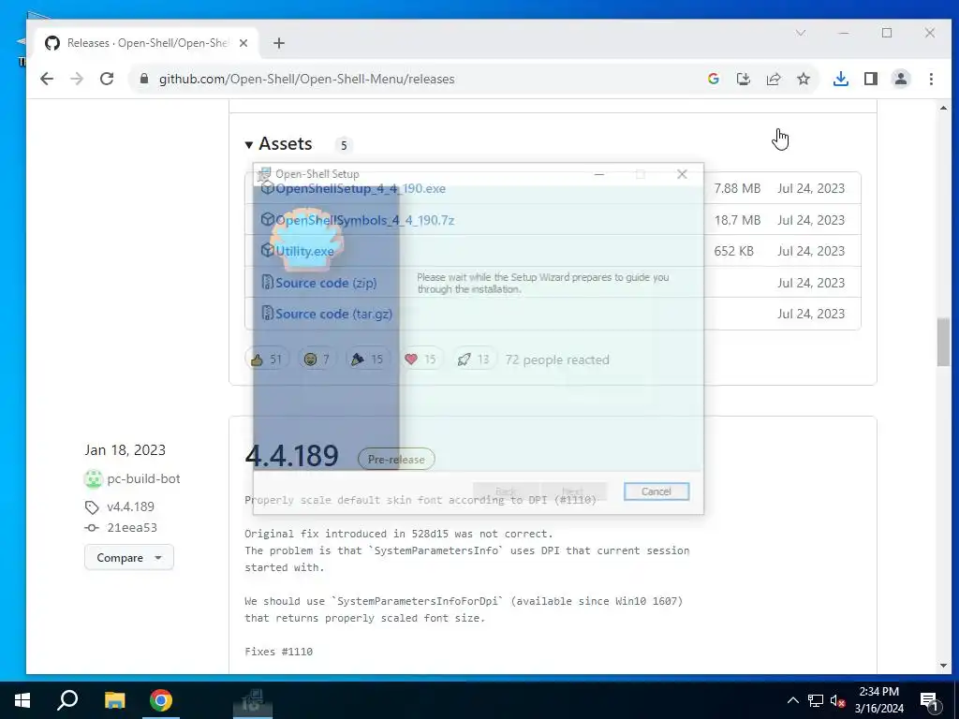Open File Explorer from taskbar
Viewport: 959px width, 719px height.
coord(114,700)
